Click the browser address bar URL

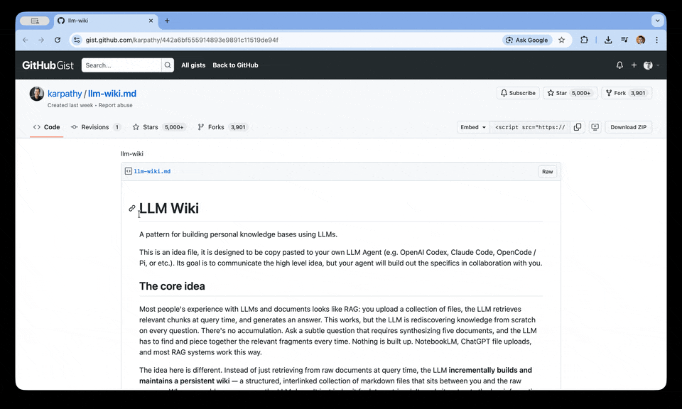point(182,40)
